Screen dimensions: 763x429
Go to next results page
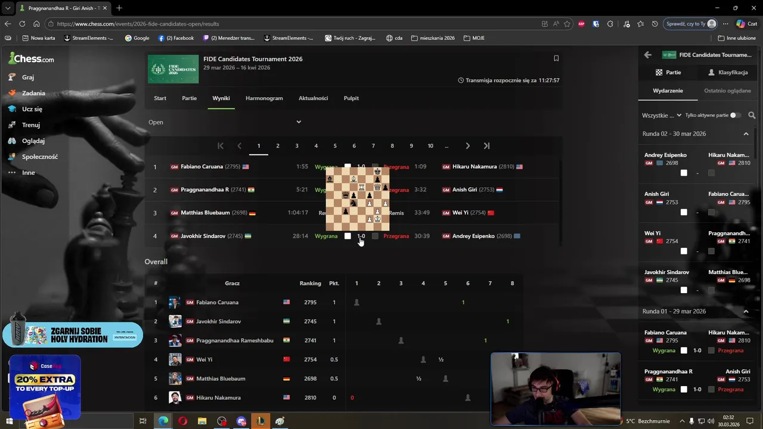point(467,145)
